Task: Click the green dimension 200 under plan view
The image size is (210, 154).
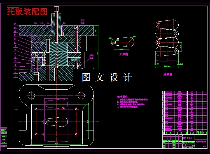Action: point(56,144)
